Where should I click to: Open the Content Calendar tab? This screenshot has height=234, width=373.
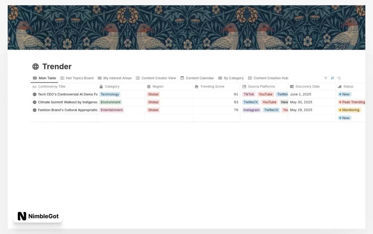pos(197,78)
